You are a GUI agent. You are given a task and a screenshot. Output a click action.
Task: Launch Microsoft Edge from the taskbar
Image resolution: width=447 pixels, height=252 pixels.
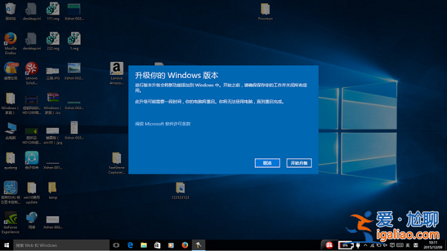[130, 245]
